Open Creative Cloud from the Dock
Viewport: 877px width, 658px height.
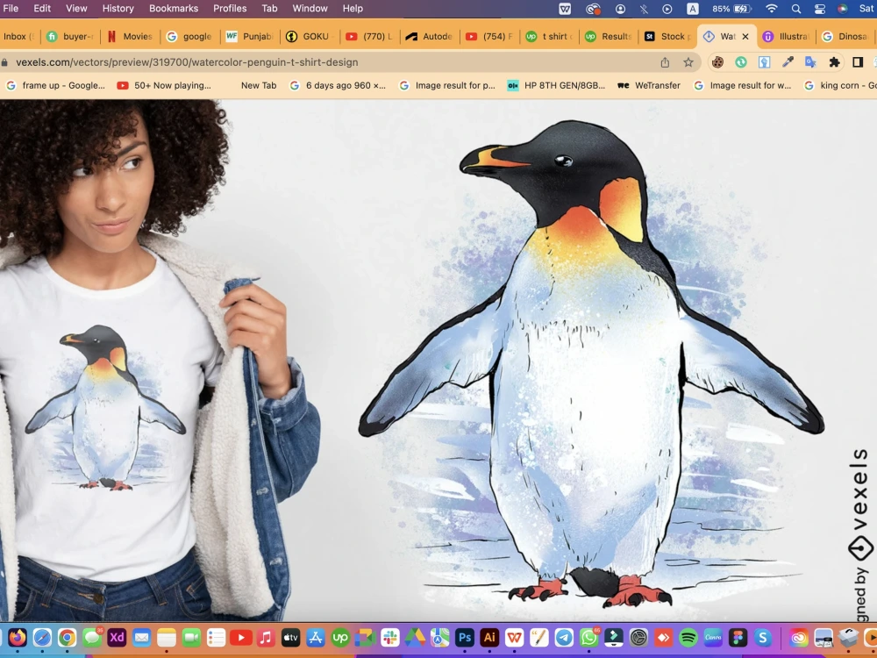click(x=799, y=637)
